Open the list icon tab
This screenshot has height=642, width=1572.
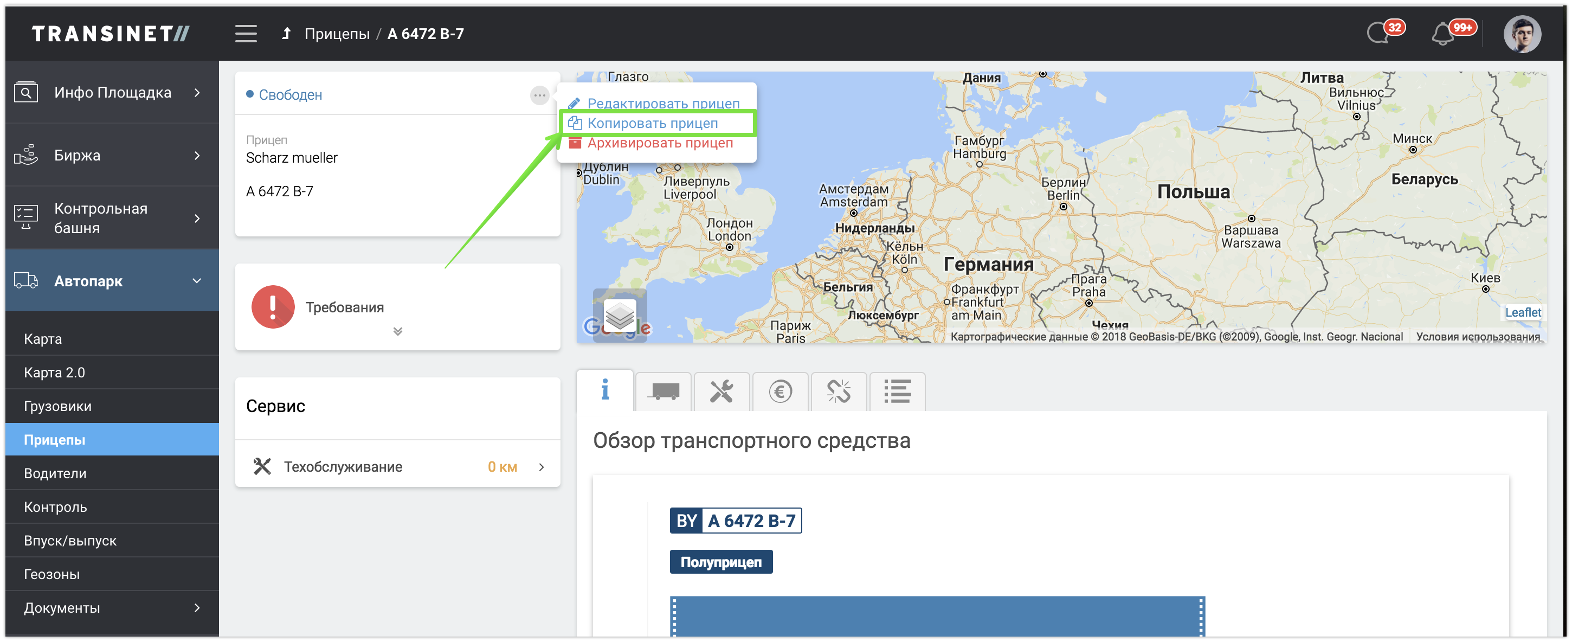click(897, 392)
